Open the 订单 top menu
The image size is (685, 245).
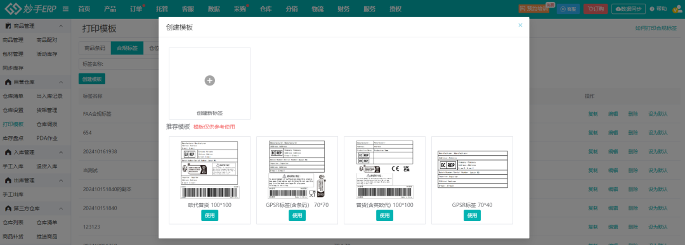pos(136,9)
